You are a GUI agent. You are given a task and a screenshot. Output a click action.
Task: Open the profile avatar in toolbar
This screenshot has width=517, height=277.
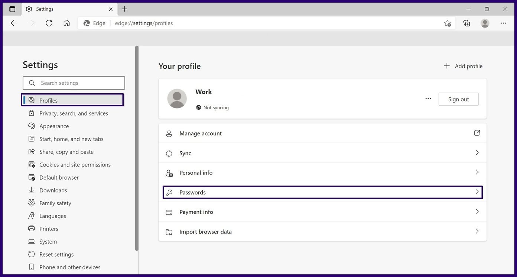pos(485,23)
